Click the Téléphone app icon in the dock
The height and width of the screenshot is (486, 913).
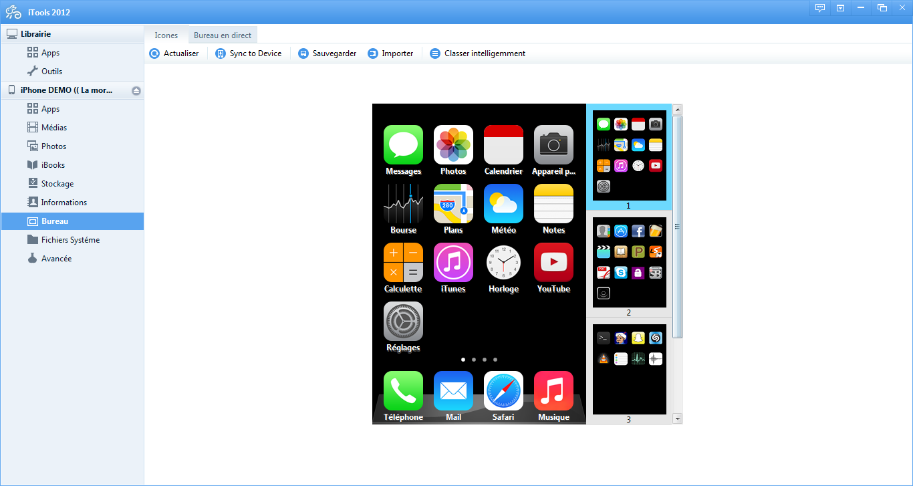(403, 390)
